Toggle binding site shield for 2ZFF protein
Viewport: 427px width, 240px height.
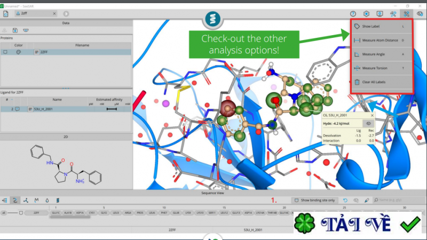point(5,52)
